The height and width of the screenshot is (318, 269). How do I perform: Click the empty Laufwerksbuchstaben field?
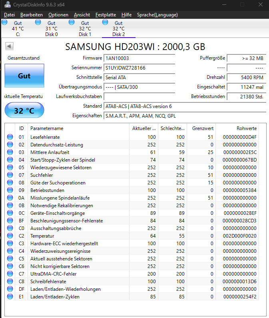click(139, 96)
